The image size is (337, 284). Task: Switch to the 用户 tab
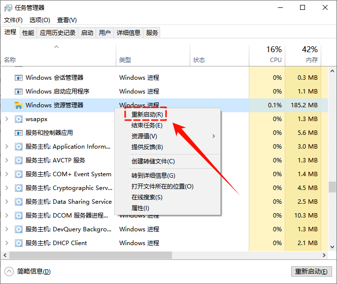[x=104, y=33]
